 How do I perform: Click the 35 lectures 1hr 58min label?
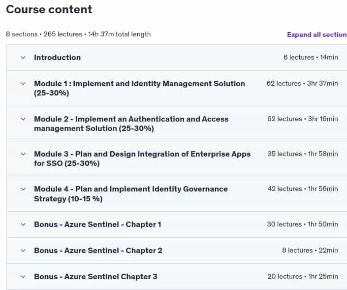[303, 154]
